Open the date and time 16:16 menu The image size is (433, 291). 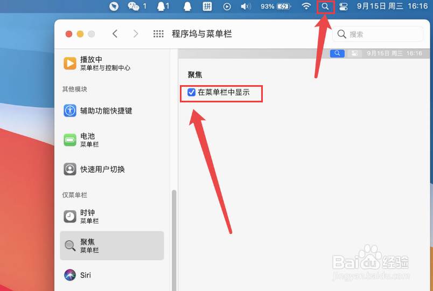click(392, 6)
